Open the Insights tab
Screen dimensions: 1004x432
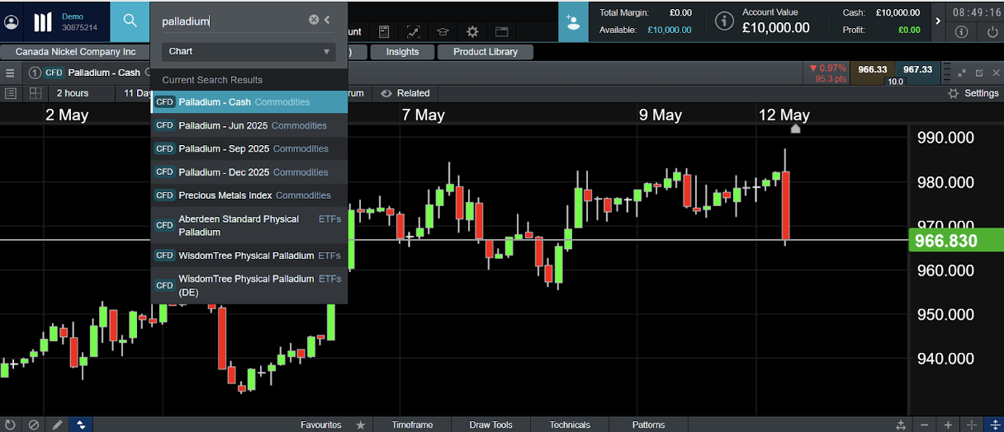[402, 51]
